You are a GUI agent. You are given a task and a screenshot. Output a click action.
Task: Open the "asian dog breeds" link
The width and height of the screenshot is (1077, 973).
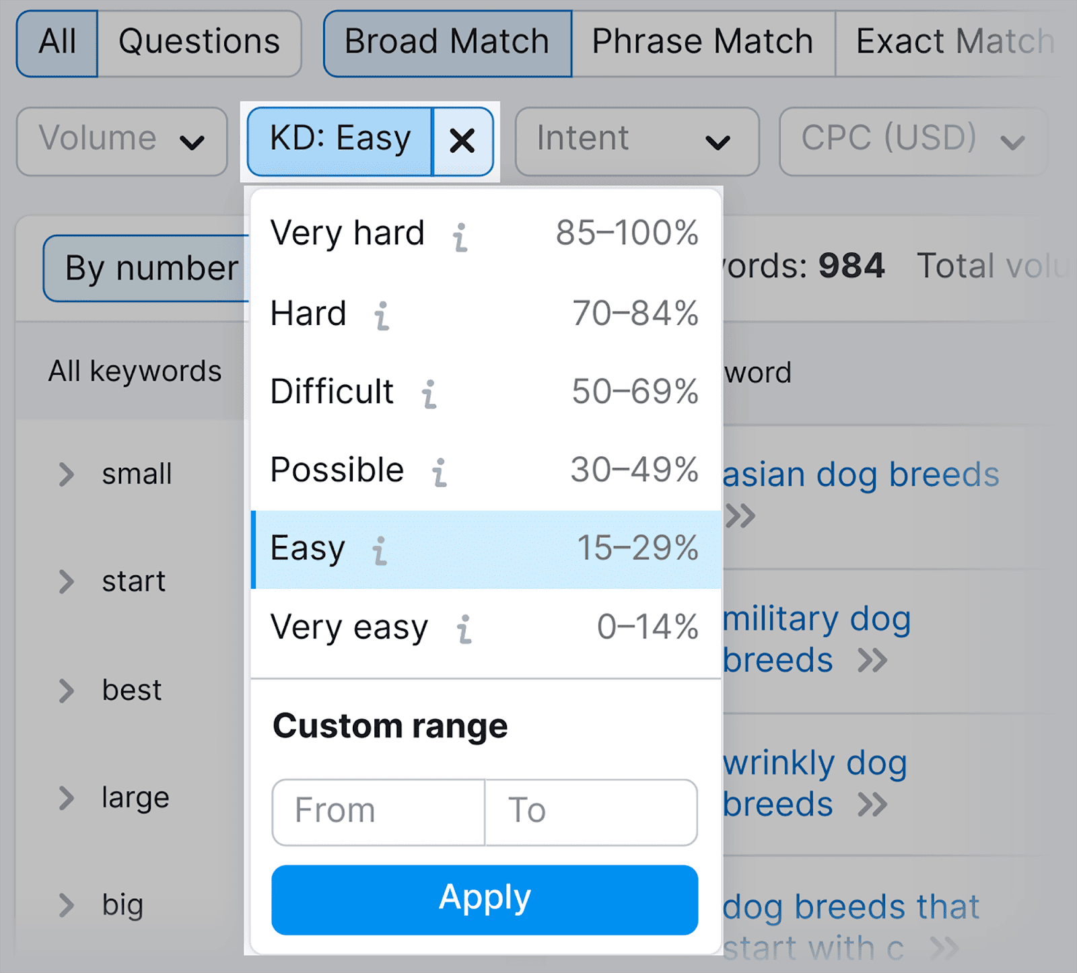tap(864, 474)
